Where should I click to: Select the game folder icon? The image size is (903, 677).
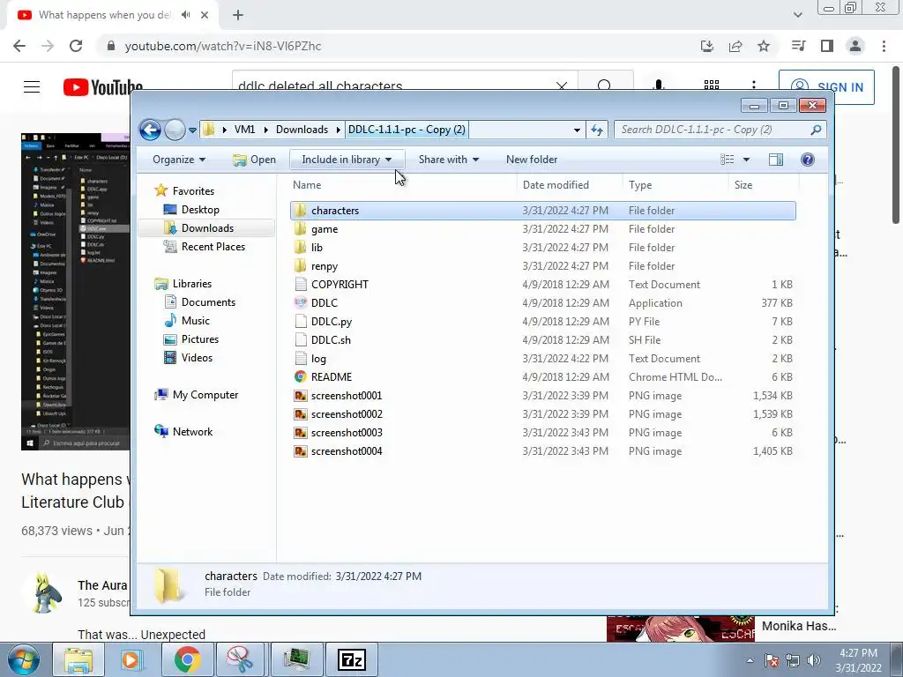[x=300, y=228]
